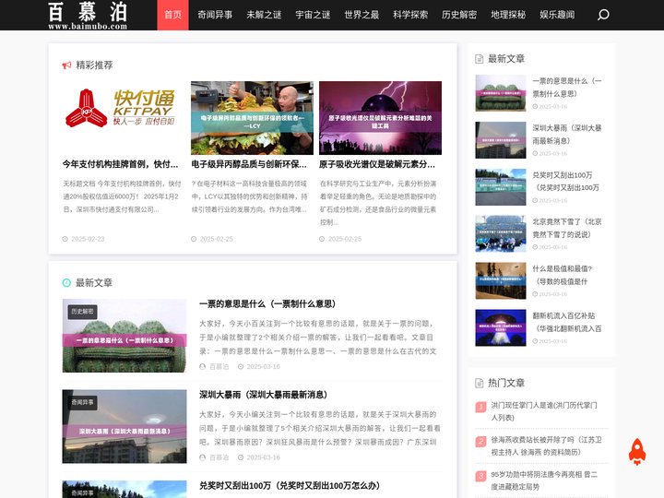Screen dimensions: 664x498
Task: Open article 今年支付机构挂牌首例
Action: [x=120, y=164]
